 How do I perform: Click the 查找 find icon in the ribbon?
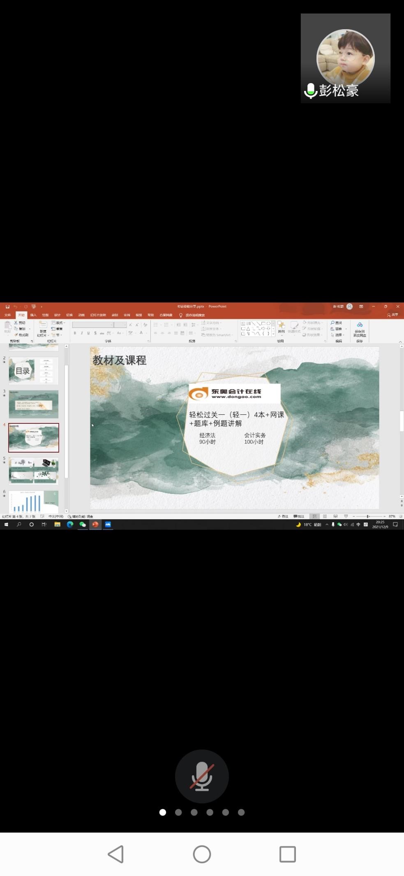coord(333,323)
